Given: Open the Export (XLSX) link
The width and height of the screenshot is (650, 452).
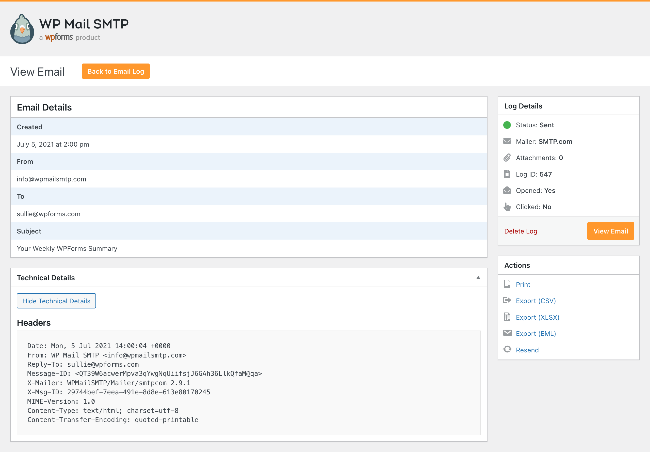Looking at the screenshot, I should 537,317.
